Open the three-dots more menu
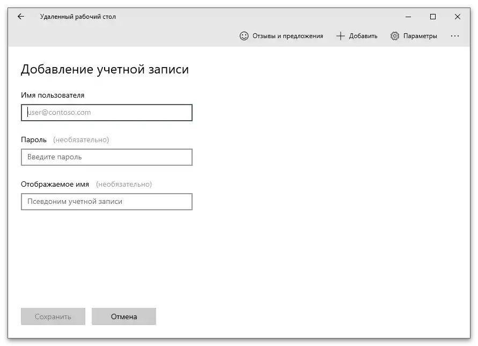Screen dimensions: 478x346 455,36
